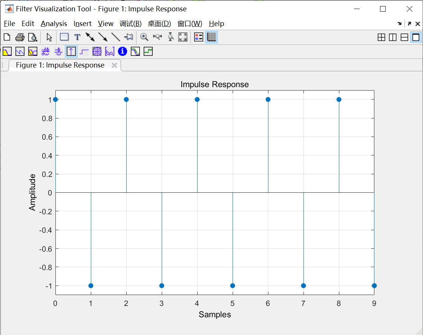This screenshot has width=423, height=335.
Task: Select the side-by-side plot layout
Action: 392,37
